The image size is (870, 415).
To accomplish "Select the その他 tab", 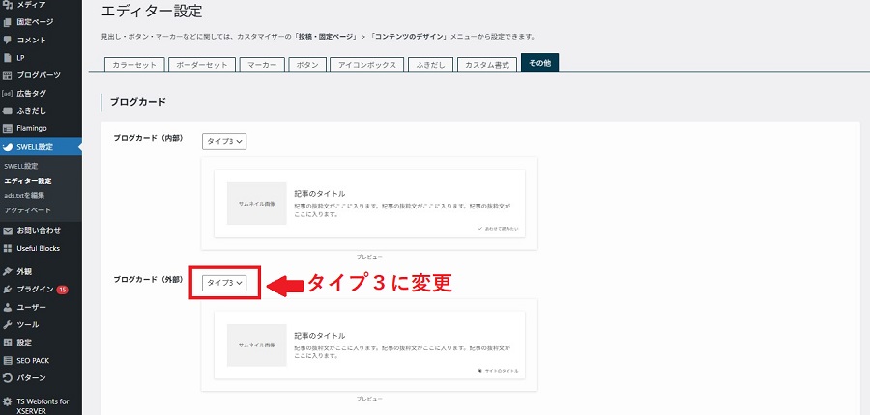I will [539, 63].
